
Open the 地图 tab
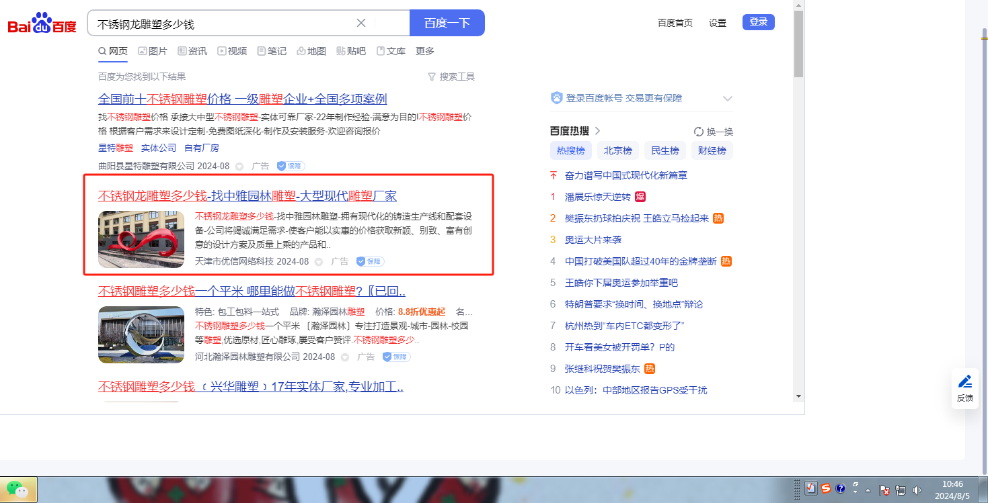click(311, 51)
